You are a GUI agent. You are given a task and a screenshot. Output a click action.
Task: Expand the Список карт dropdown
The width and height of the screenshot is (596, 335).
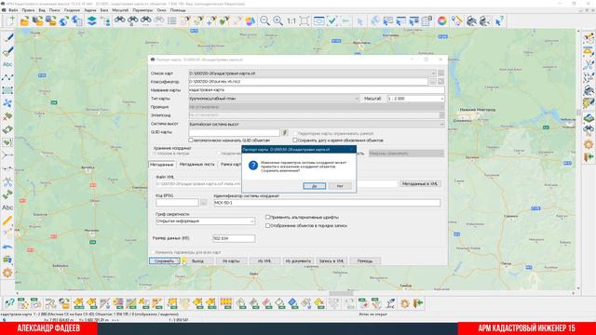tap(433, 73)
